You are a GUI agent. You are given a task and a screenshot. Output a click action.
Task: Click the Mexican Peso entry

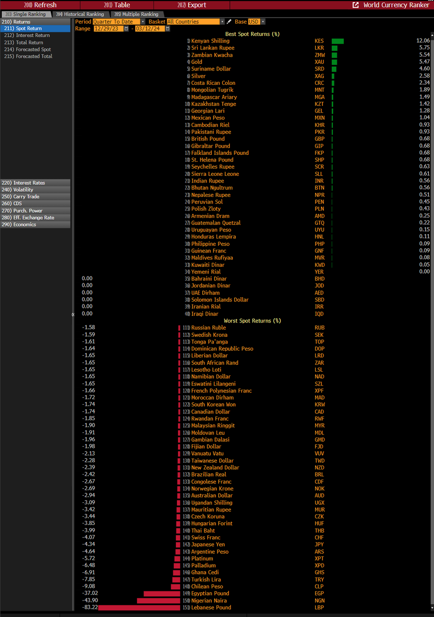pyautogui.click(x=208, y=118)
